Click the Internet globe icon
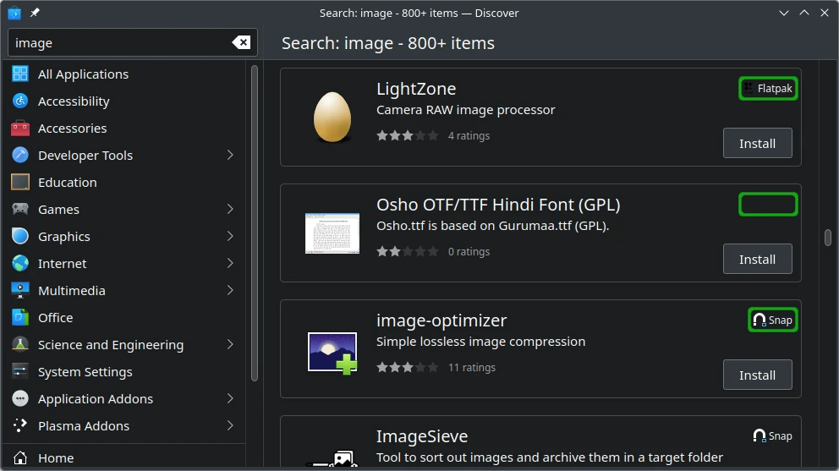This screenshot has height=471, width=839. (x=20, y=264)
